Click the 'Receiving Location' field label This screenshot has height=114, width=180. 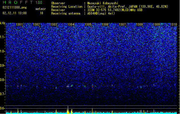coord(67,7)
